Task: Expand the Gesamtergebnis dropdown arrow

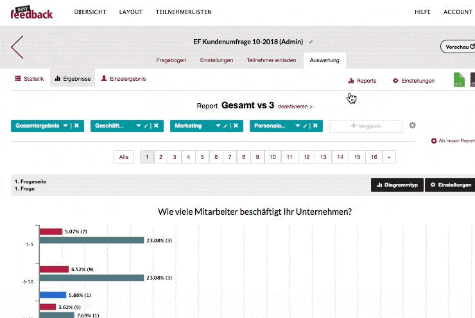Action: click(x=65, y=126)
